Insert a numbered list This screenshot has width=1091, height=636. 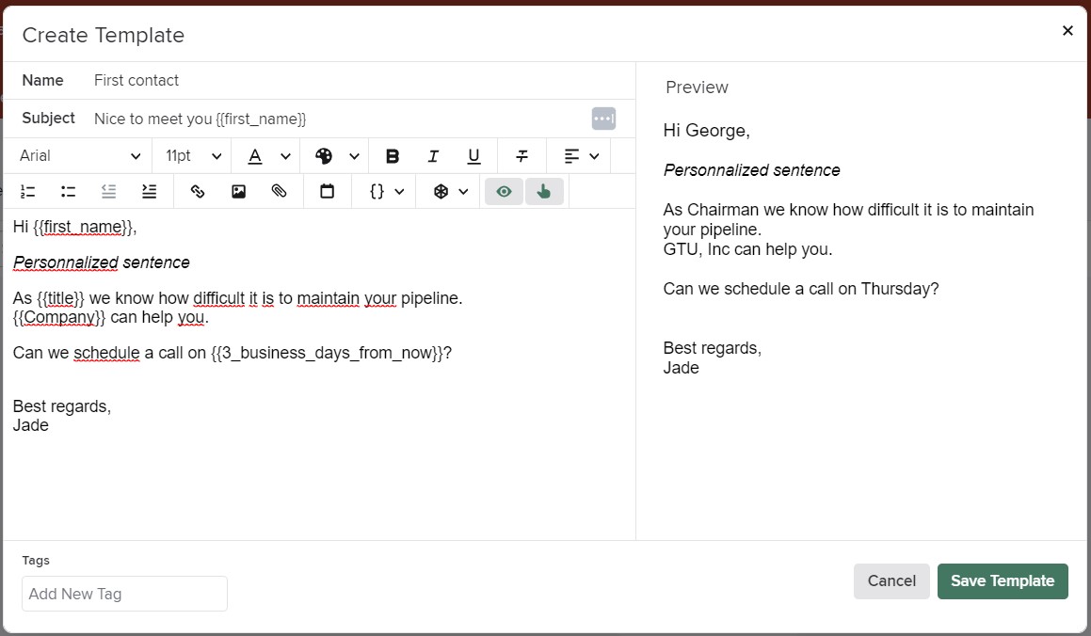point(28,191)
